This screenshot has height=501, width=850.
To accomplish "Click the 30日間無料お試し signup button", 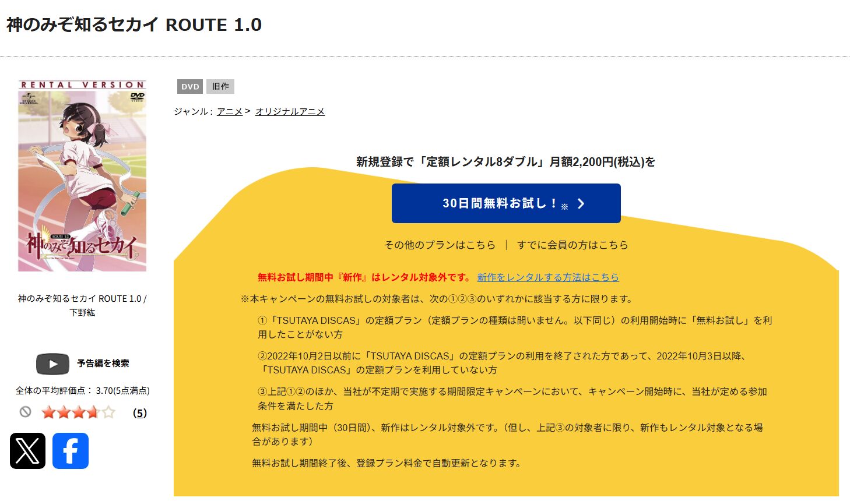I will pos(505,203).
